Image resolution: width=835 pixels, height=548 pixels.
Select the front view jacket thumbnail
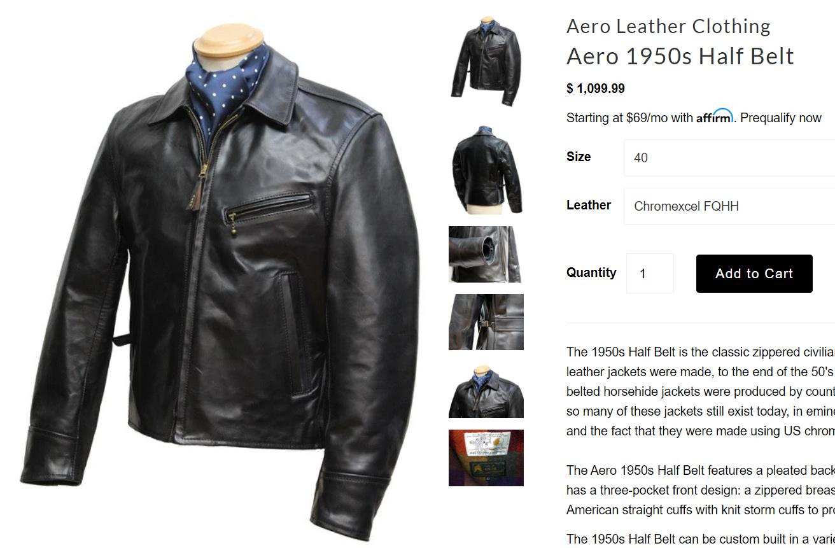[486, 61]
